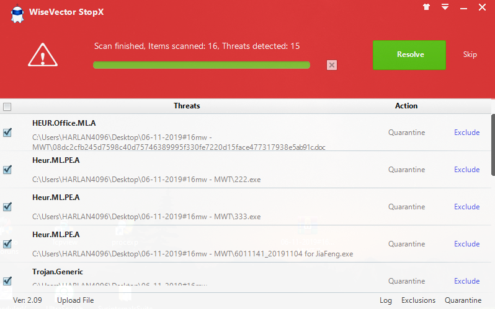Click the scan finished status text

(197, 46)
